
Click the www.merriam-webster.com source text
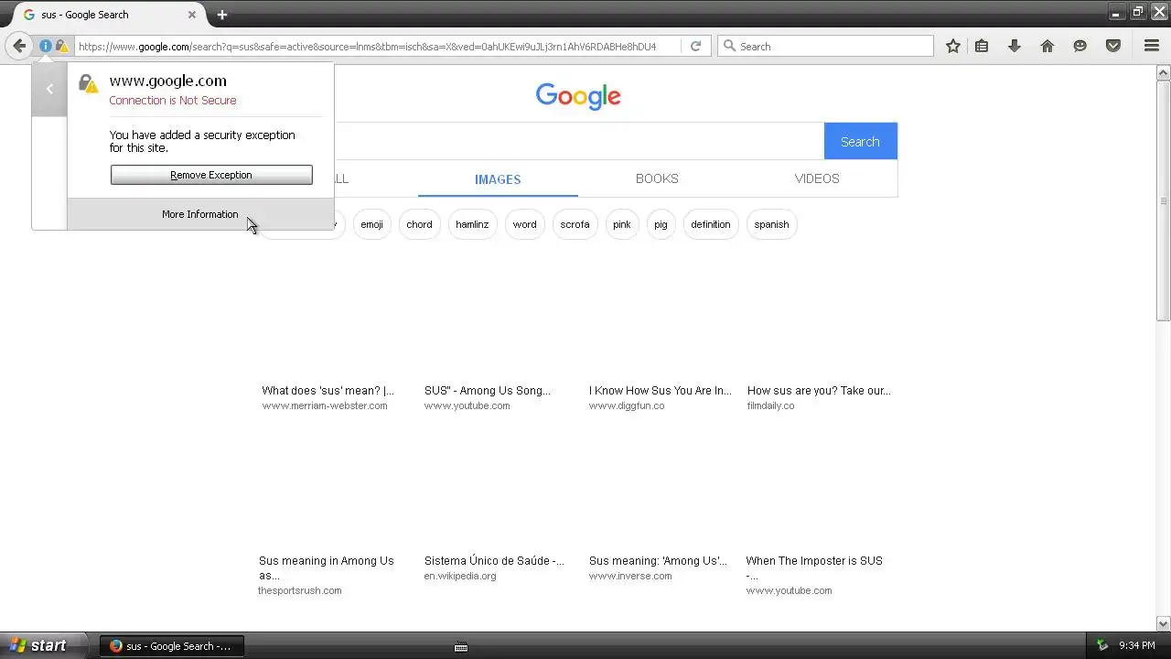(x=325, y=405)
